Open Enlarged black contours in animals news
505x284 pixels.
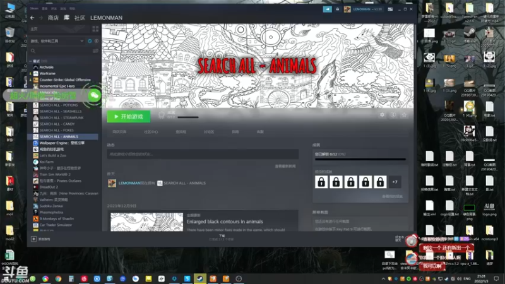tap(225, 222)
